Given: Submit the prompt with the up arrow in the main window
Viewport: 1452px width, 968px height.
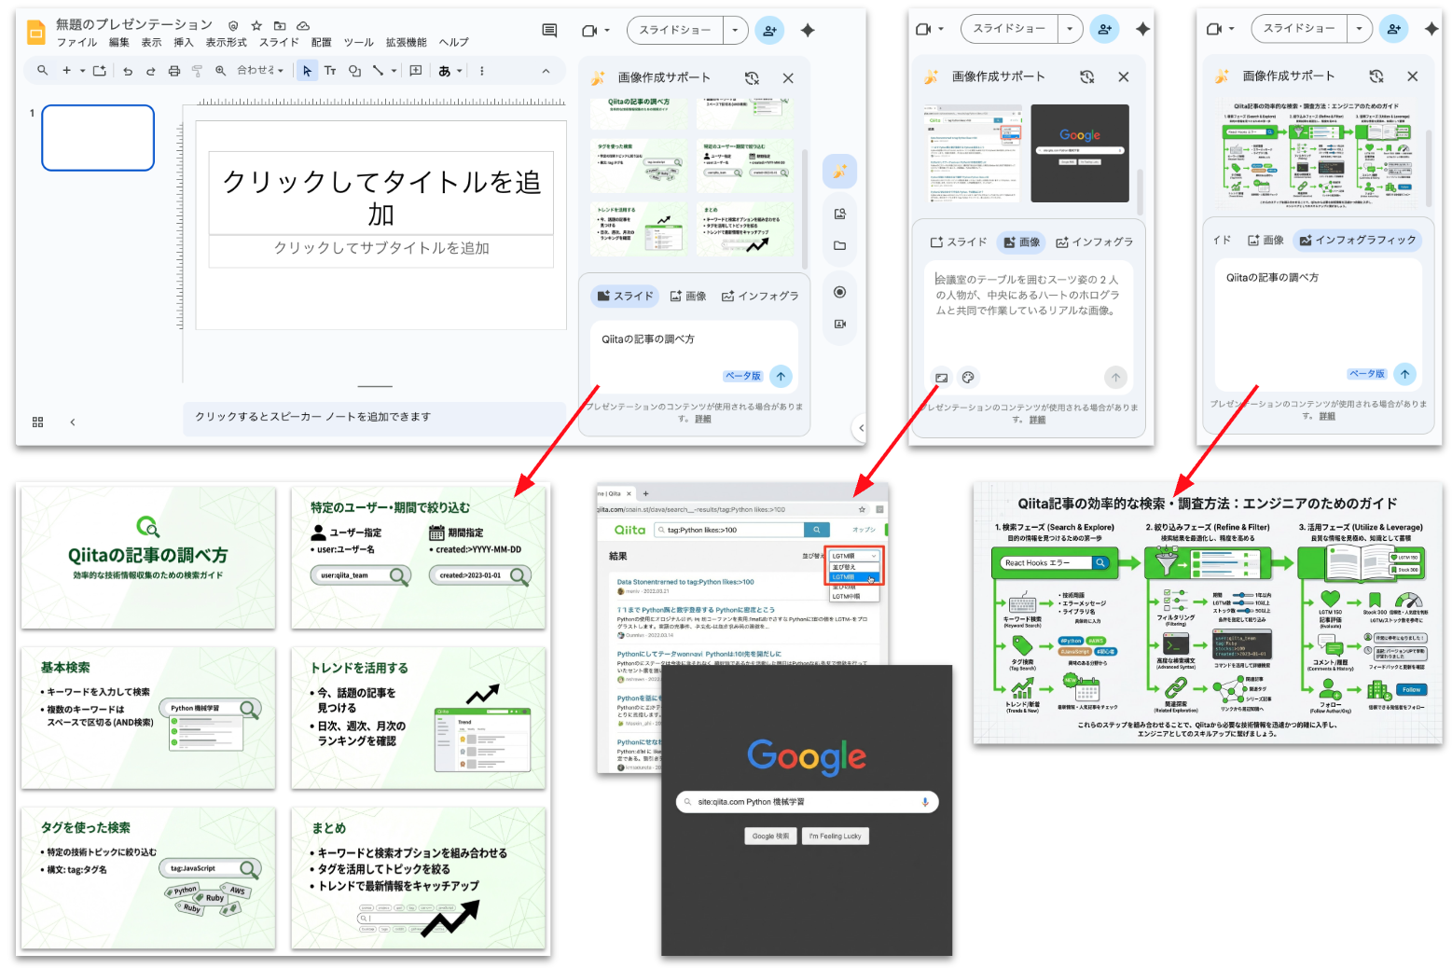Looking at the screenshot, I should (781, 376).
